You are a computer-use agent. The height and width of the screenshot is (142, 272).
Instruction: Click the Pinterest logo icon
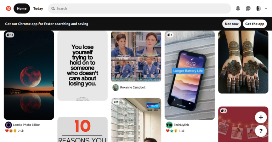[8, 8]
